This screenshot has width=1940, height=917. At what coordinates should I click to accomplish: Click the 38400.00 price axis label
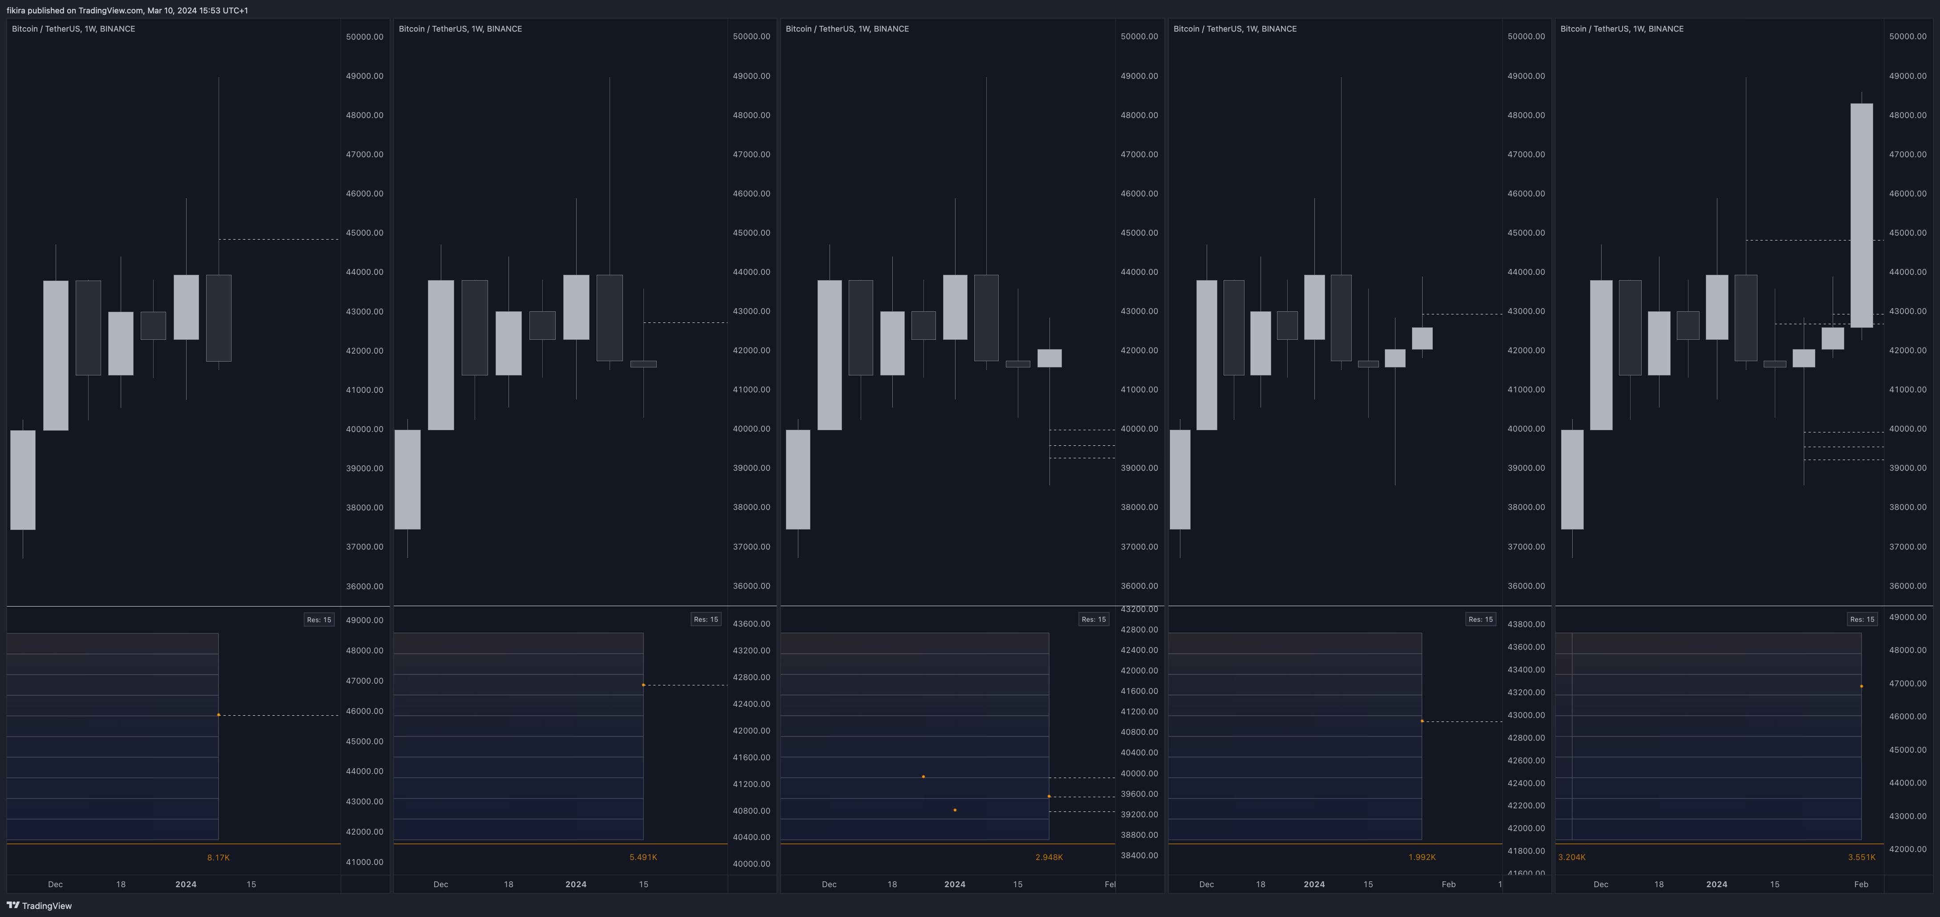click(1139, 855)
